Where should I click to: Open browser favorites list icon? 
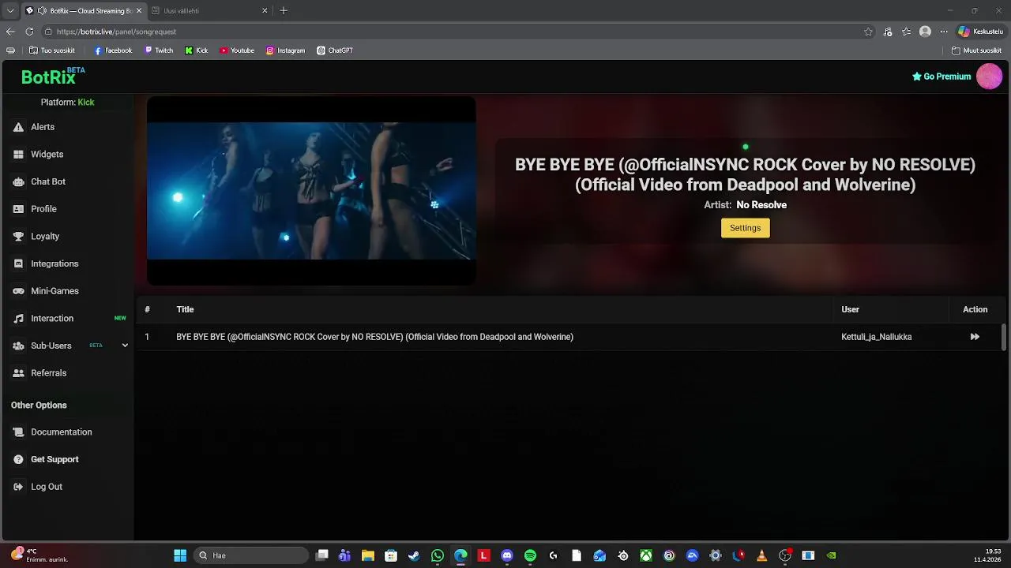tap(907, 32)
